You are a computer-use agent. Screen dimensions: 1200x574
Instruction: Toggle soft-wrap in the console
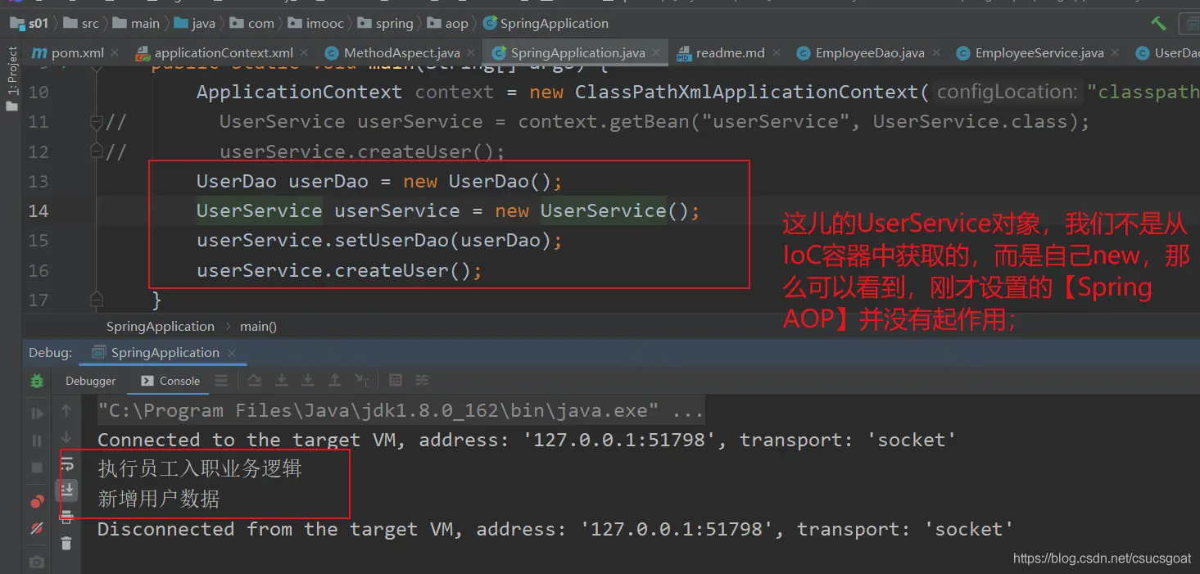tap(66, 464)
